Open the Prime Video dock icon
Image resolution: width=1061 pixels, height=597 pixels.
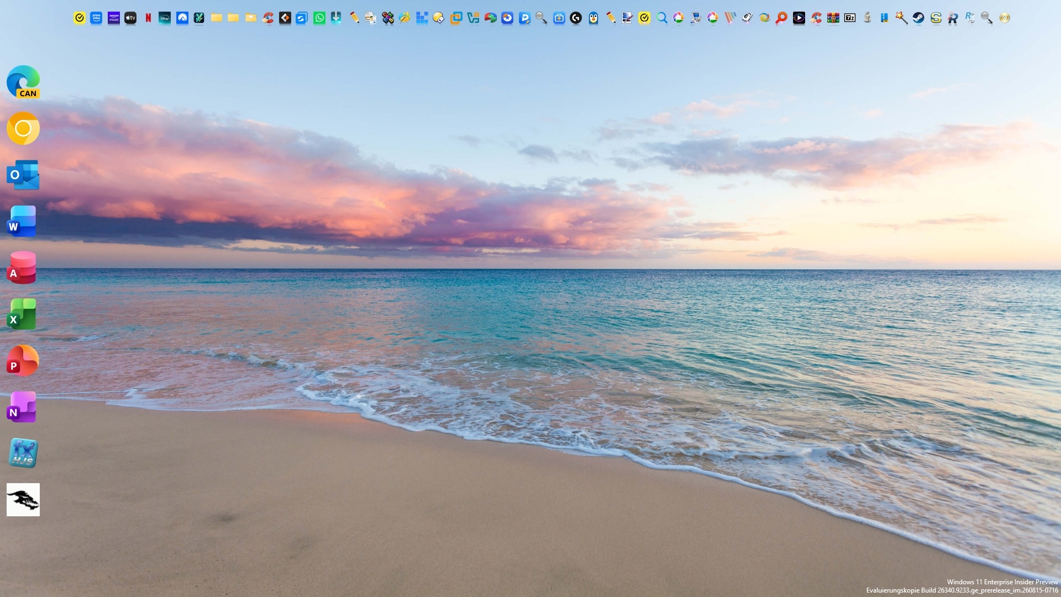click(x=96, y=18)
